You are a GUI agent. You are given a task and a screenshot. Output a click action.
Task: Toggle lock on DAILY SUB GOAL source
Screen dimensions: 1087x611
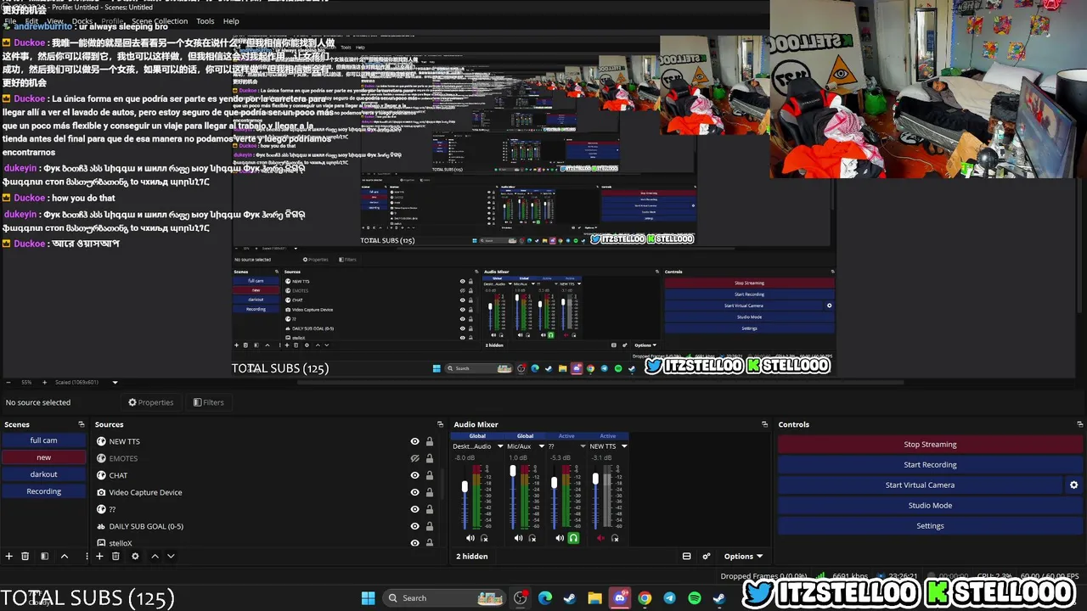(x=430, y=526)
